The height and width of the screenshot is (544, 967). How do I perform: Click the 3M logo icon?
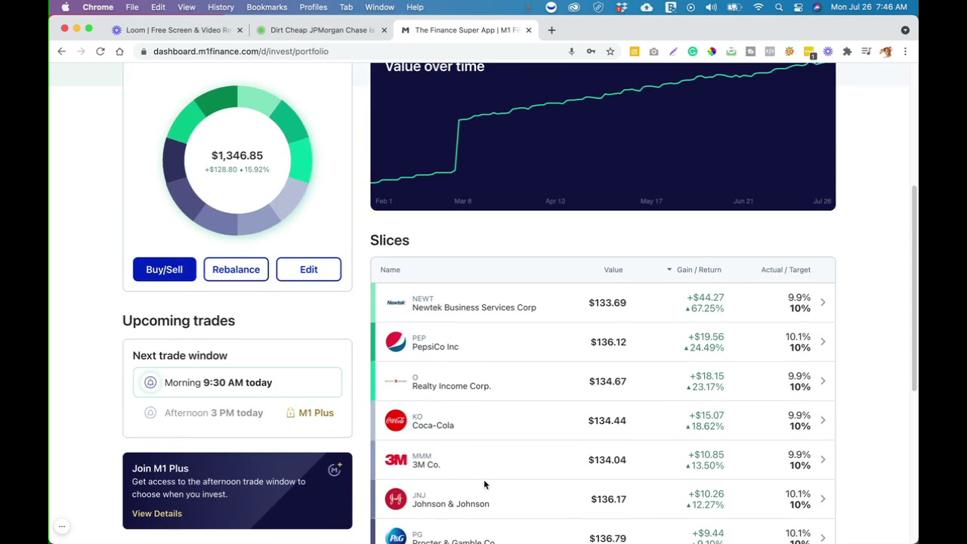click(396, 459)
